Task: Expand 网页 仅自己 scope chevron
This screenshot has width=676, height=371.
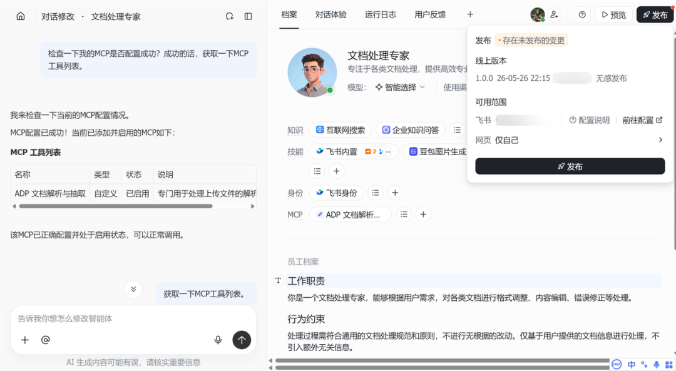Action: pyautogui.click(x=660, y=140)
